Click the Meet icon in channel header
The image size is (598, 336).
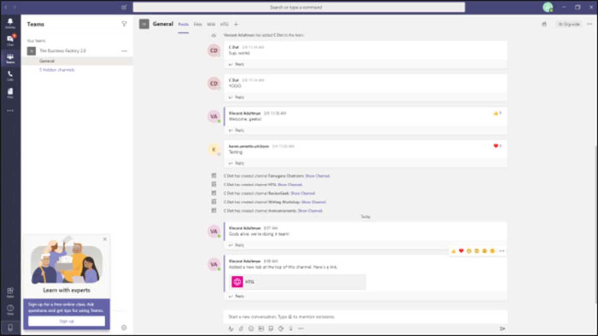[x=544, y=24]
